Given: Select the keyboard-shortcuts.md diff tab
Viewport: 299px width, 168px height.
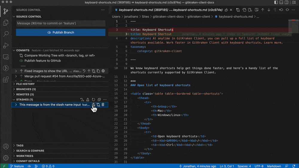Looking at the screenshot, I should 170,10.
